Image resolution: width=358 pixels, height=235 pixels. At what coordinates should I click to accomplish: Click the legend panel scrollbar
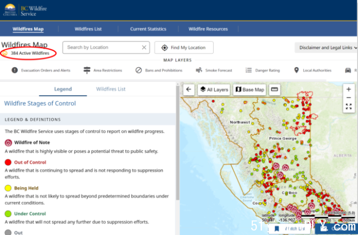click(x=178, y=143)
